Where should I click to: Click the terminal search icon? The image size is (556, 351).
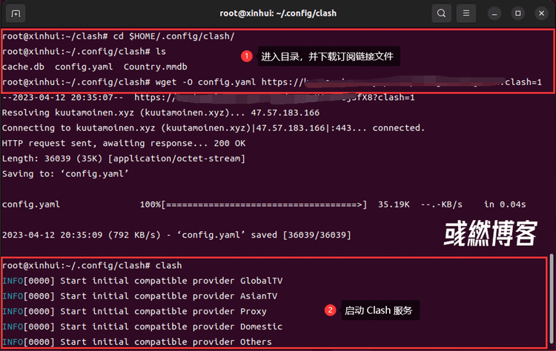(x=441, y=13)
